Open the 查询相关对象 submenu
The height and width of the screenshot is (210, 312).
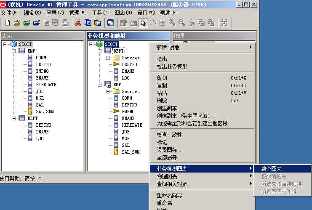coord(202,184)
